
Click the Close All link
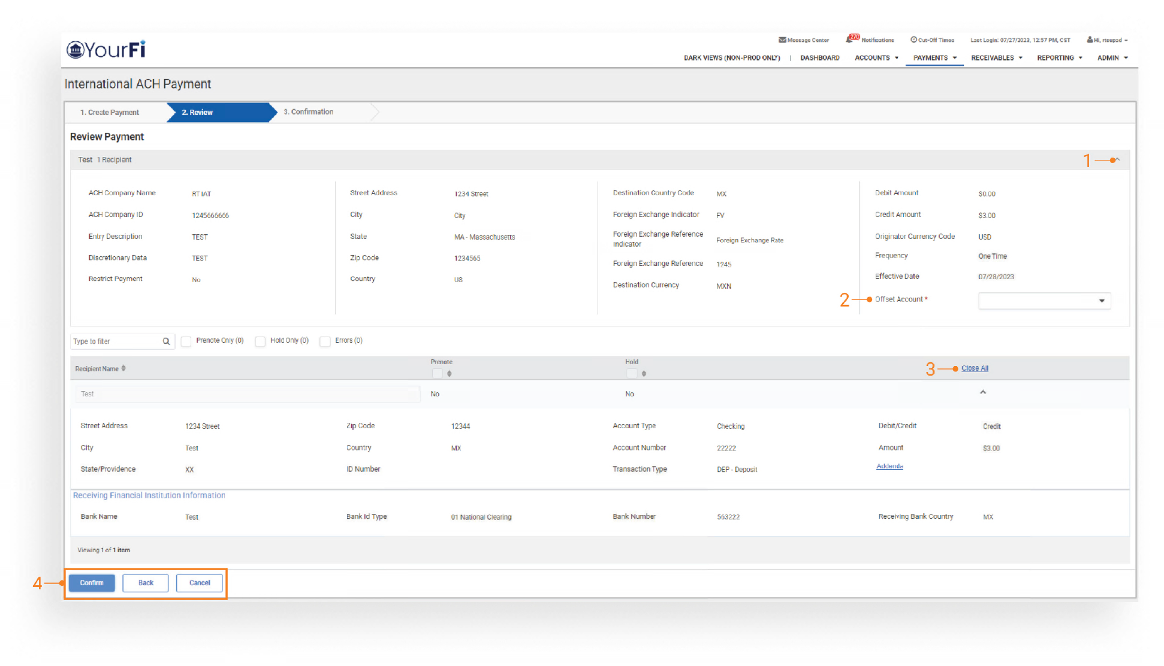[x=975, y=368]
